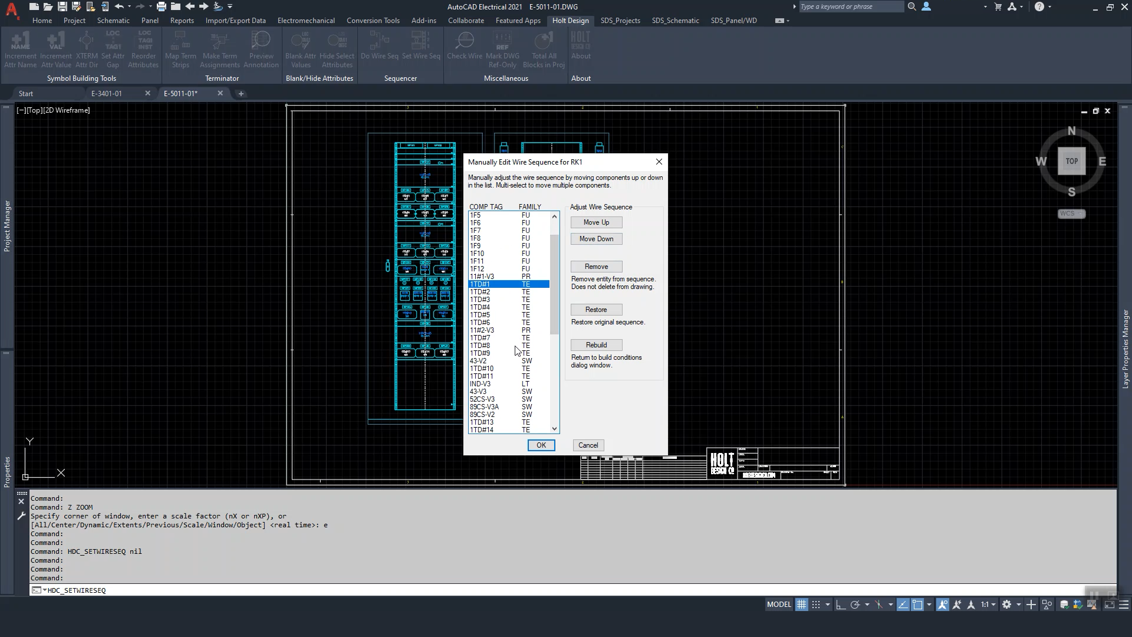
Task: Select 43-V2 in the component list
Action: [x=478, y=361]
